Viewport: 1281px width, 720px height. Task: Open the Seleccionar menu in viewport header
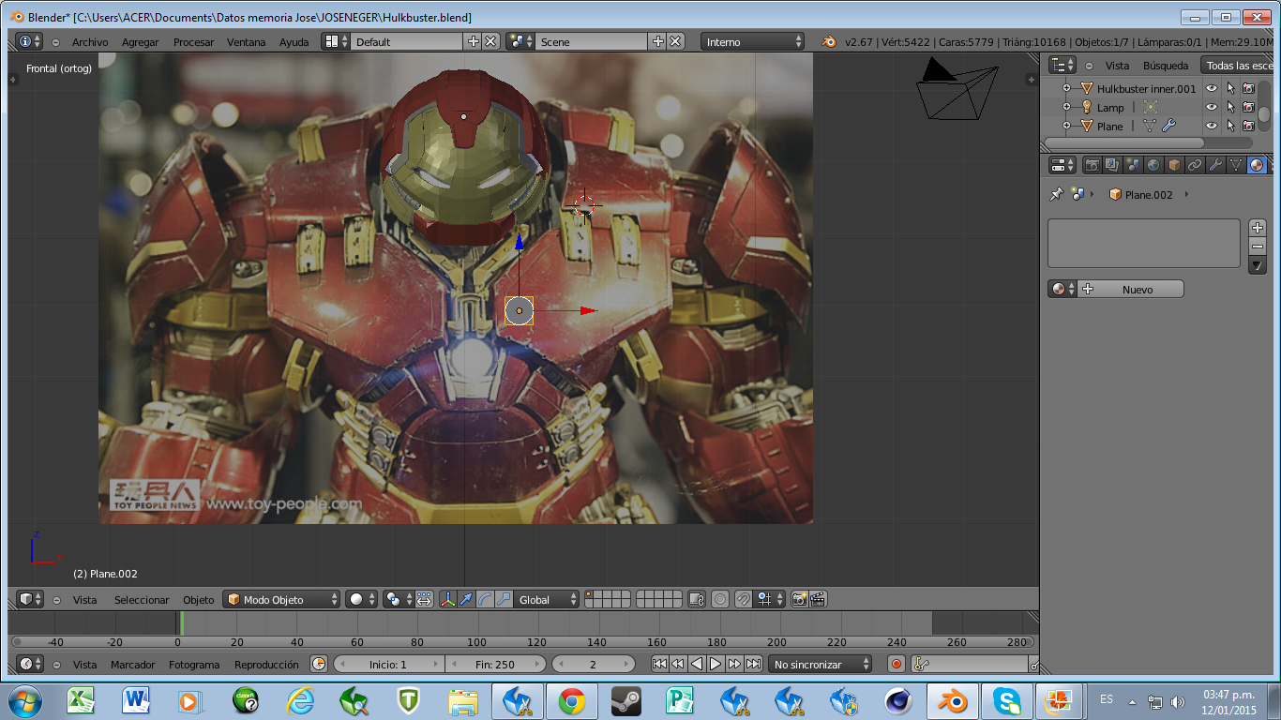[142, 599]
